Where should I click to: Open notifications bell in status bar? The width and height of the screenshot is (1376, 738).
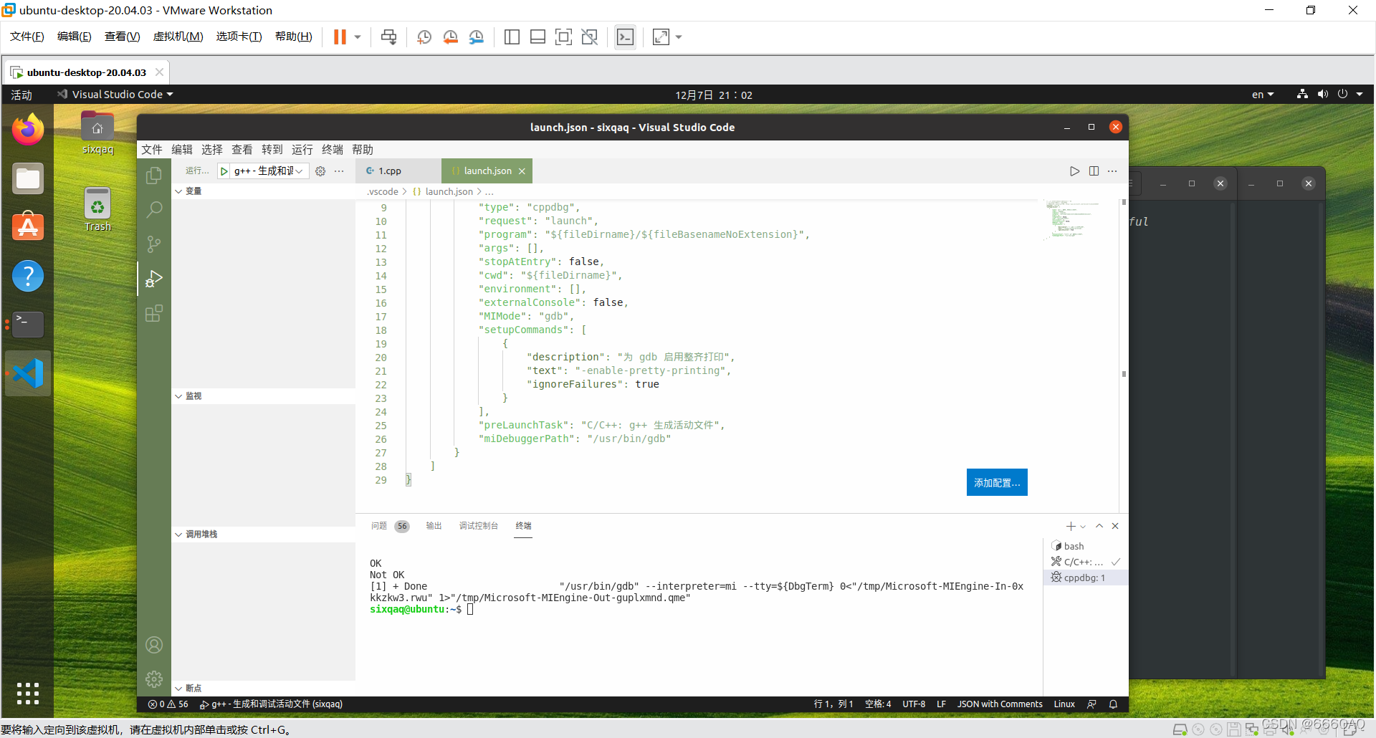click(x=1113, y=704)
